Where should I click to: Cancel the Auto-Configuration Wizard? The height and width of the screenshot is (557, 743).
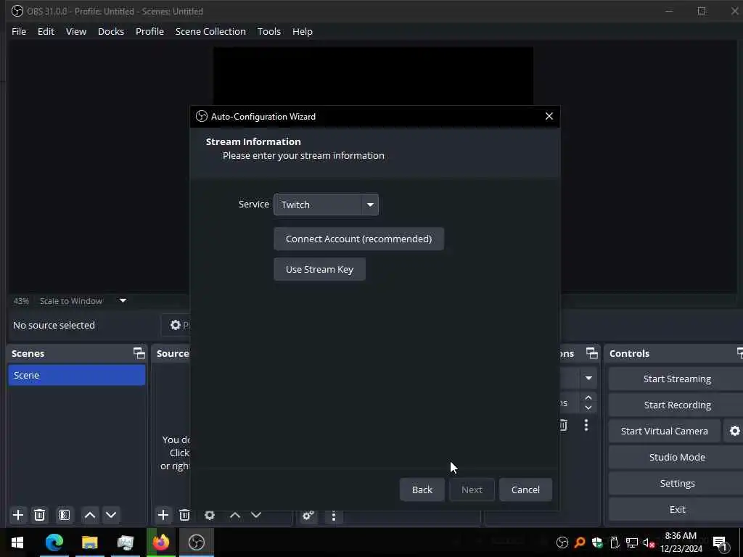click(525, 490)
